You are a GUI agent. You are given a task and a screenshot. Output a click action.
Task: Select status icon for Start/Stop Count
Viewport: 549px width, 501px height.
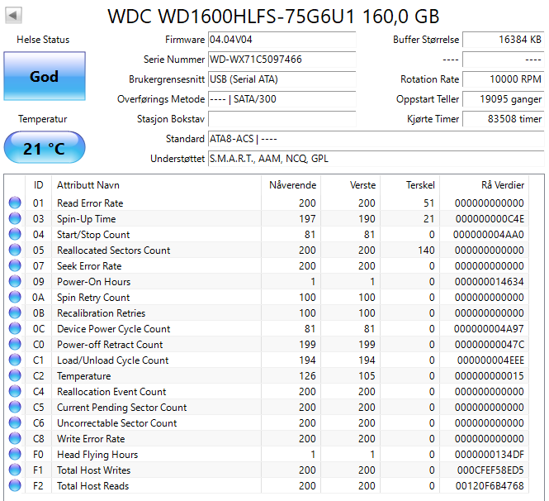tap(15, 234)
